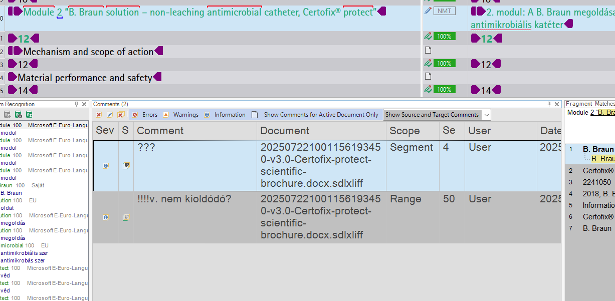Click the add new term icon in Term Recognition
This screenshot has height=301, width=615.
point(7,115)
